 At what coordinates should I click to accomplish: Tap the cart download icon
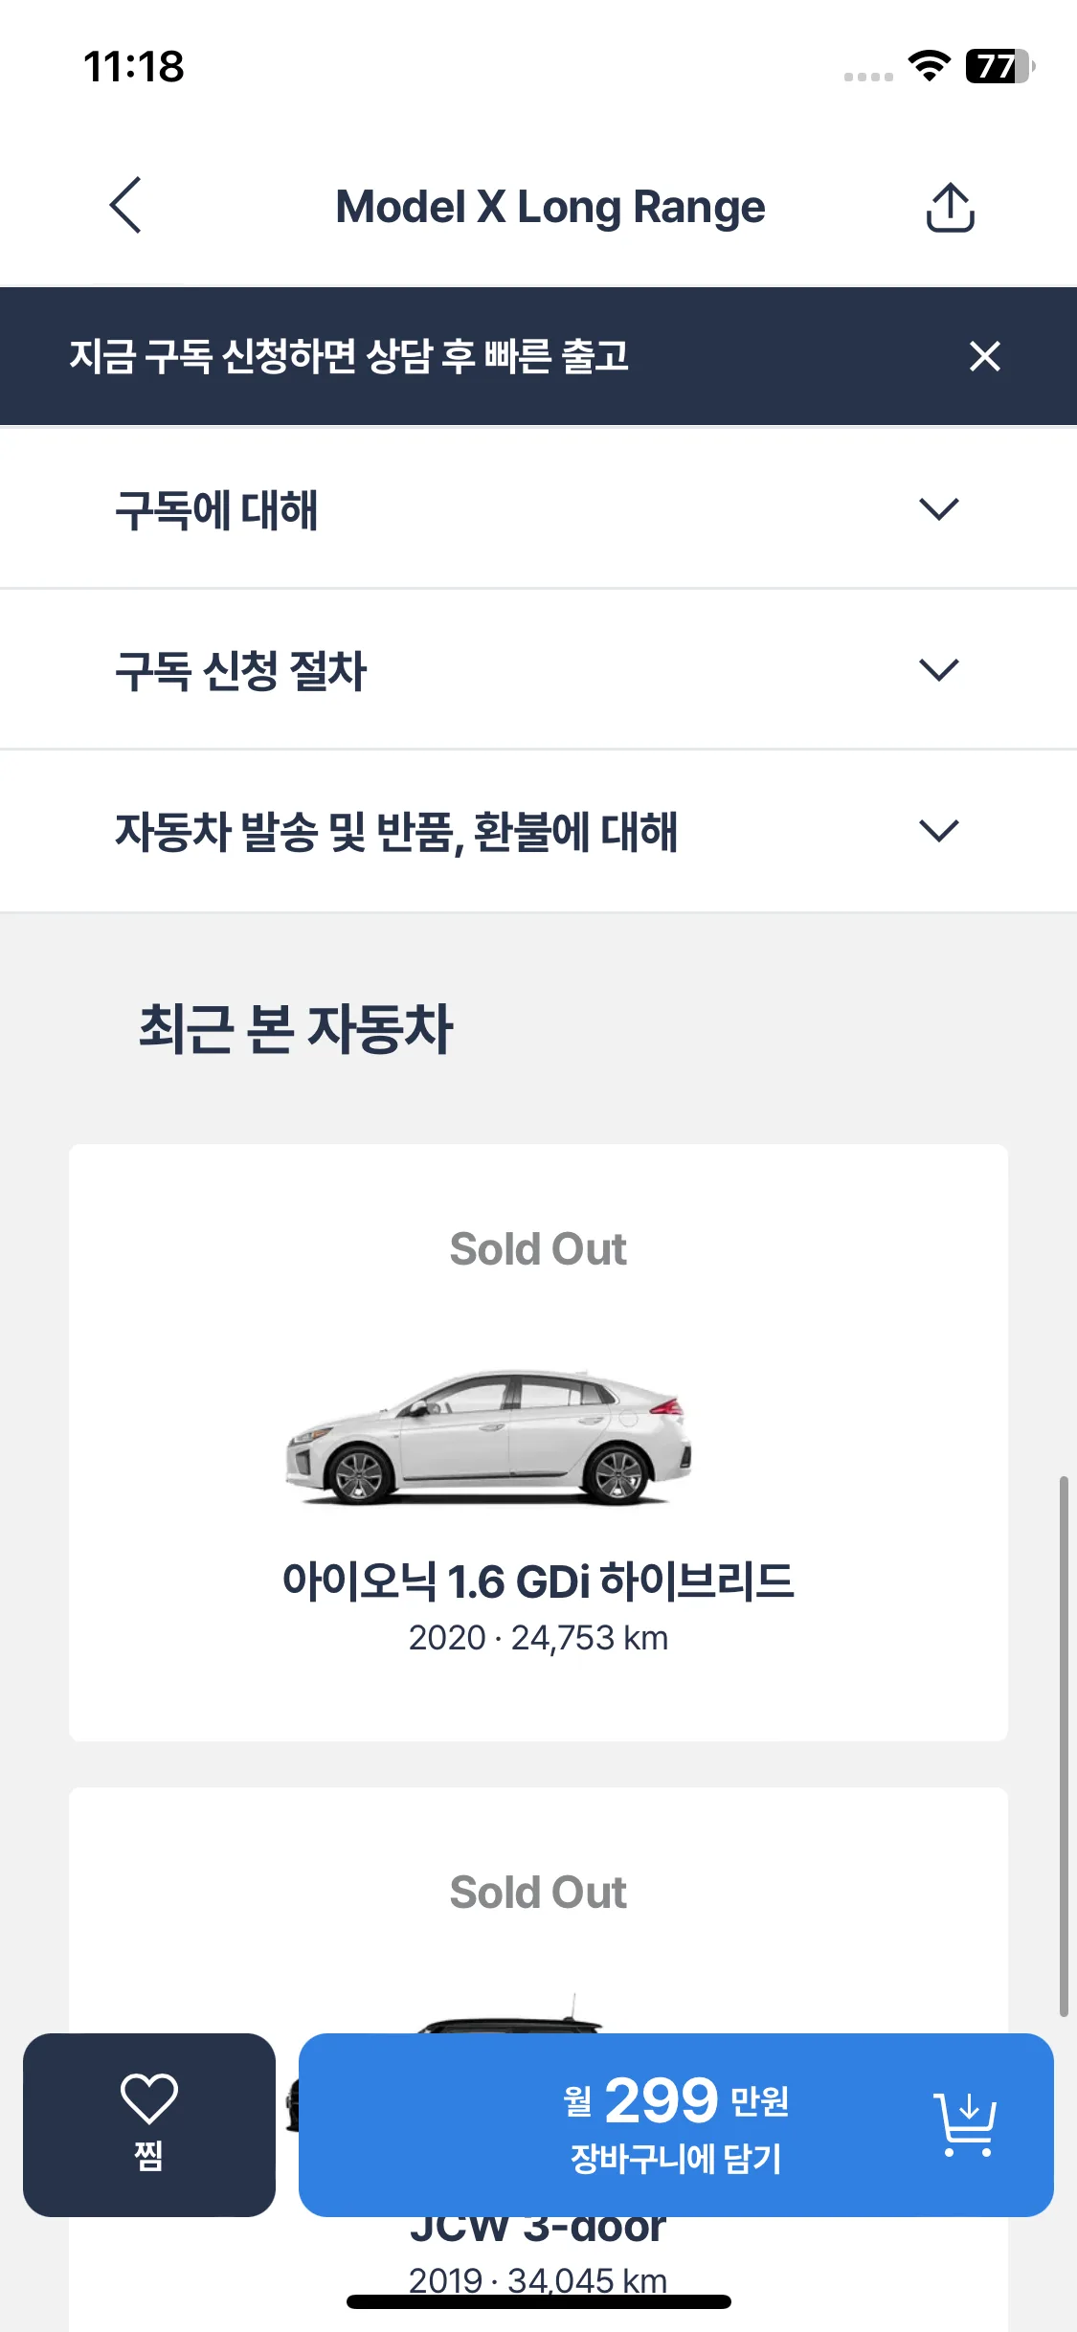click(965, 2124)
